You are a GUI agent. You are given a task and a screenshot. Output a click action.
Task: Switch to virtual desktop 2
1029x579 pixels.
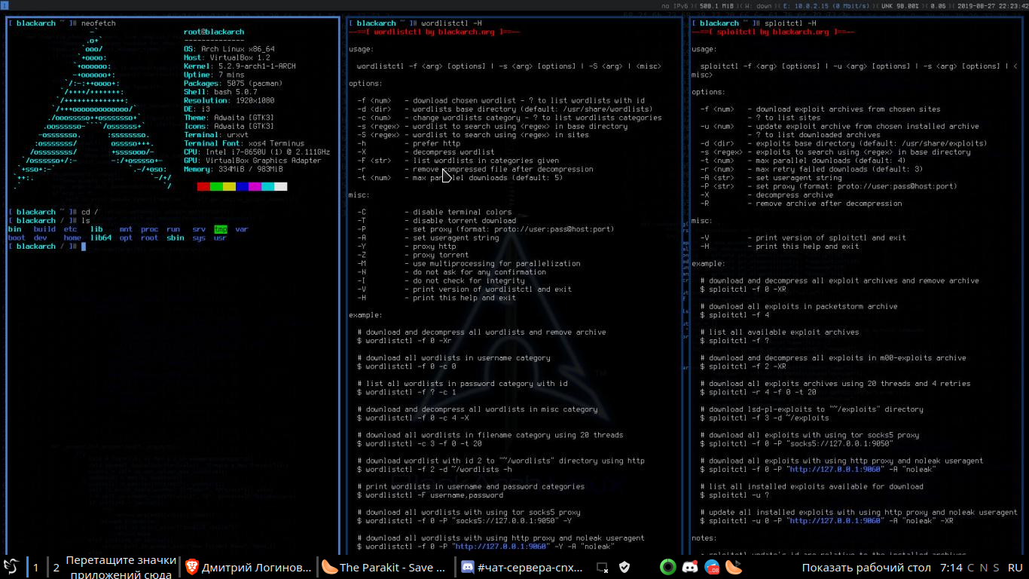tap(56, 567)
